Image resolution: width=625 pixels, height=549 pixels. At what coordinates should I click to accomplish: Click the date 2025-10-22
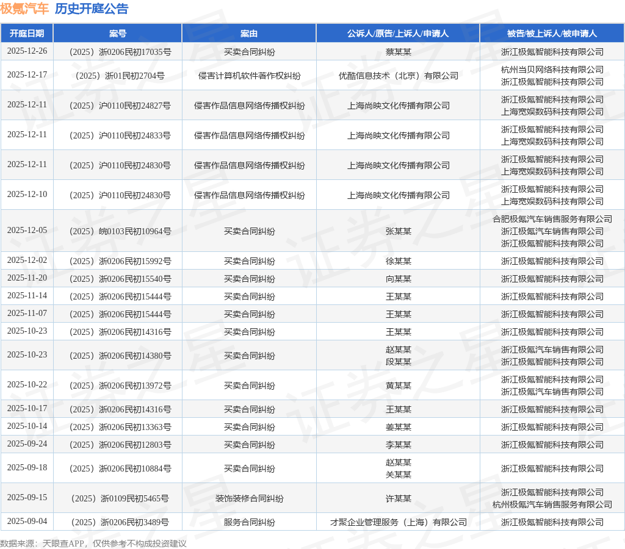pos(27,385)
